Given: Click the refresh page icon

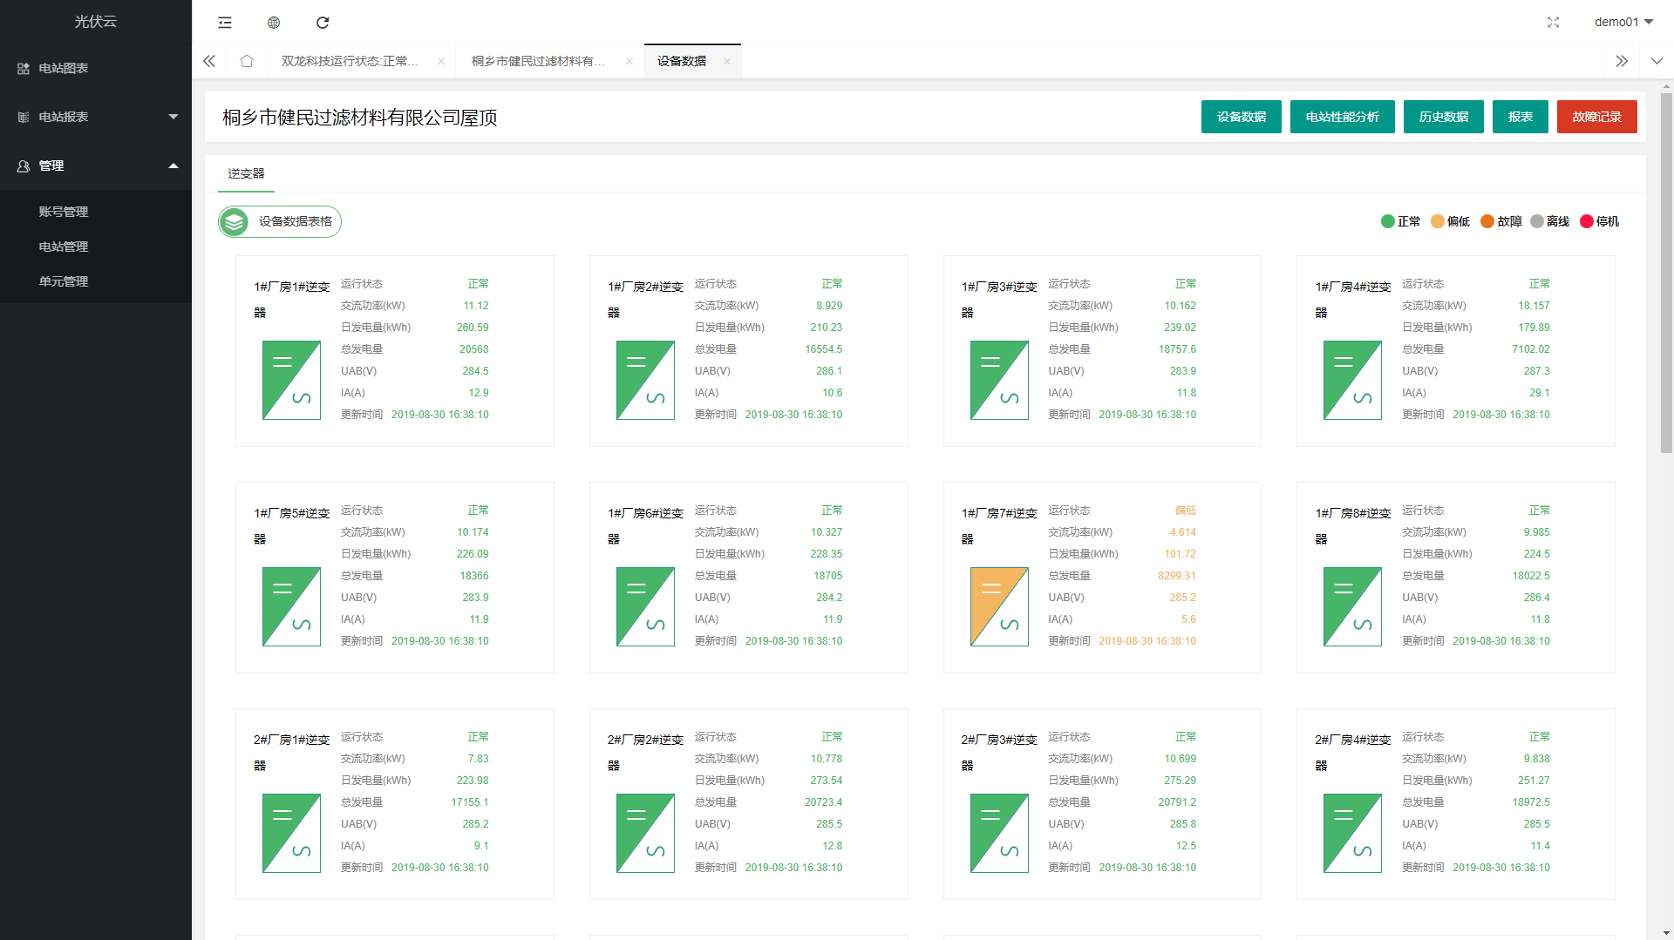Looking at the screenshot, I should click(323, 23).
